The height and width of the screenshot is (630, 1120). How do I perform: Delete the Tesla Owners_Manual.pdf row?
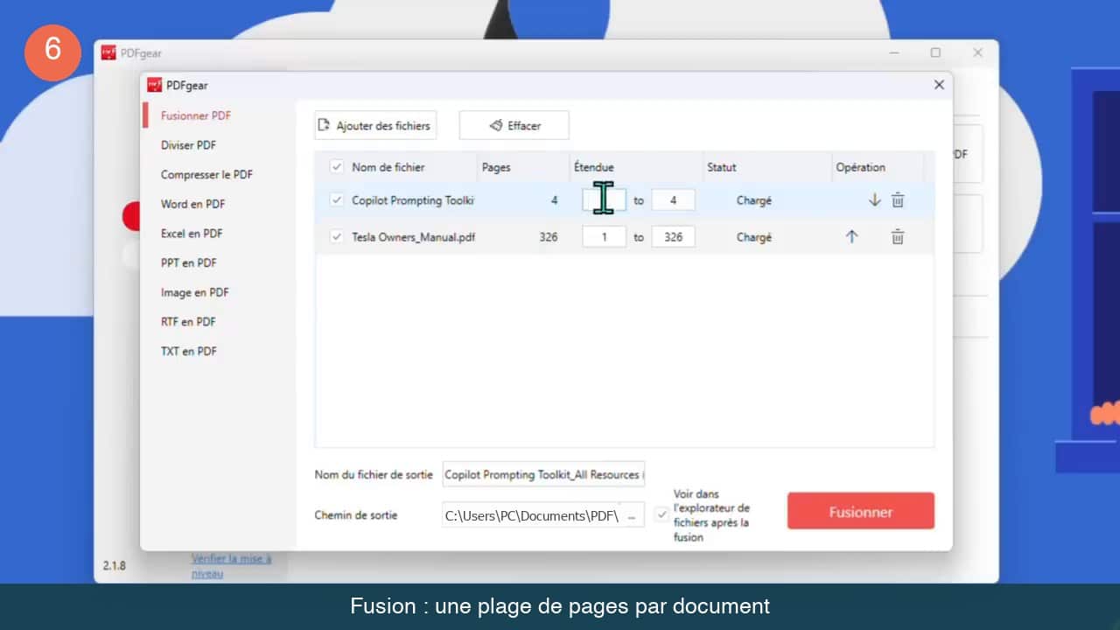click(898, 236)
